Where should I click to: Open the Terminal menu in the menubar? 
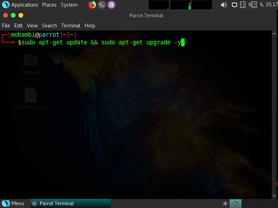click(x=71, y=26)
